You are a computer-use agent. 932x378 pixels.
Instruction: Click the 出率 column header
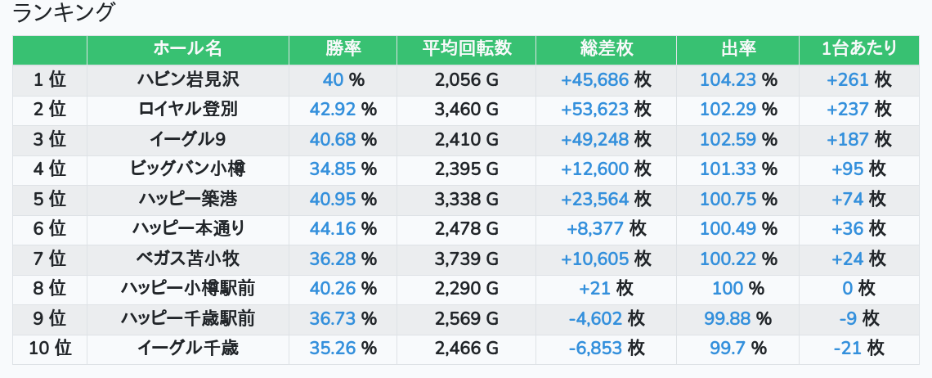pyautogui.click(x=737, y=49)
